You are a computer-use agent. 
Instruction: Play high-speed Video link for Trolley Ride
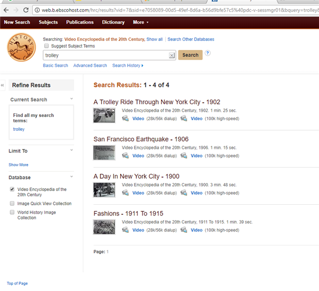click(x=197, y=119)
